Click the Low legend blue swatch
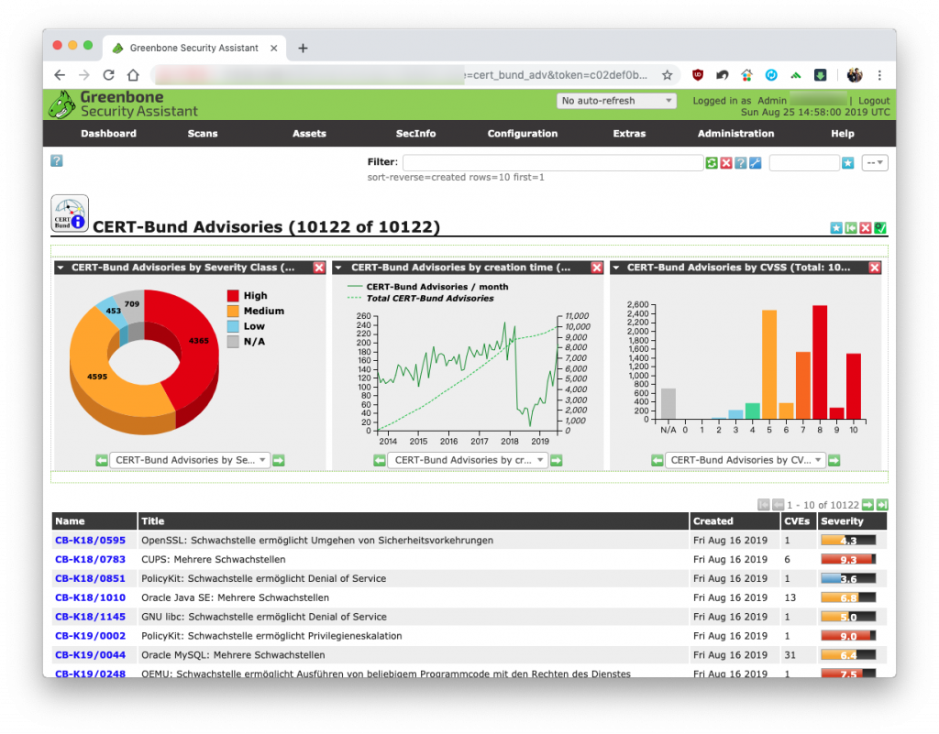The height and width of the screenshot is (734, 939). (233, 326)
